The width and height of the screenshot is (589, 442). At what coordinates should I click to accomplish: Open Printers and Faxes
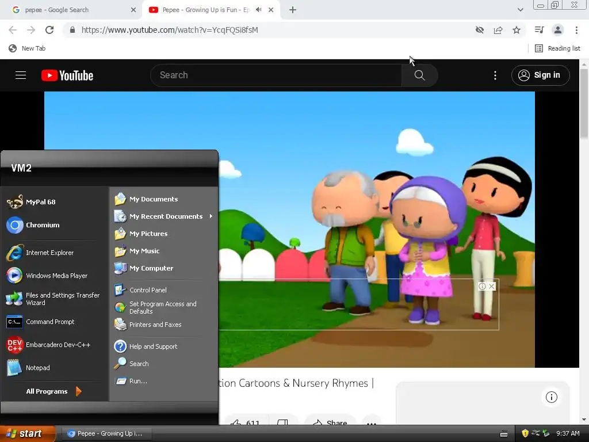click(x=148, y=325)
